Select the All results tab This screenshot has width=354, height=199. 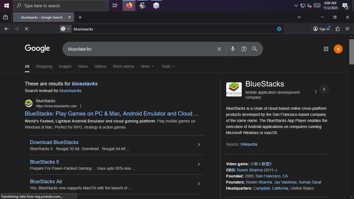(x=27, y=66)
